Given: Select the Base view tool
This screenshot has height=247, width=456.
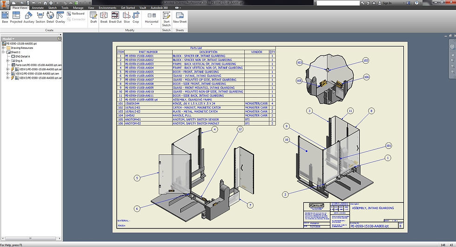Looking at the screenshot, I should click(5, 17).
